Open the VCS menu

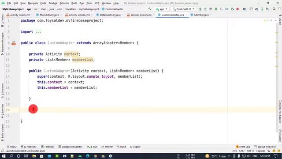click(x=97, y=3)
